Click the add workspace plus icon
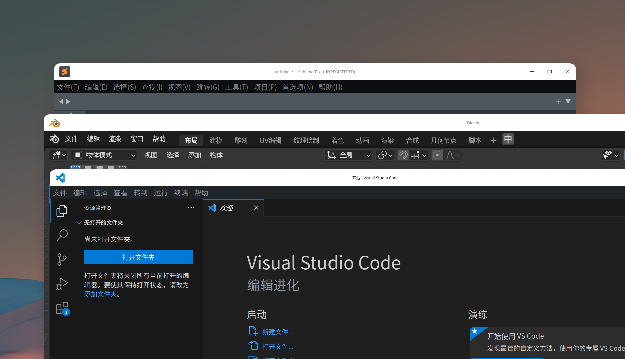The width and height of the screenshot is (625, 359). pos(493,141)
